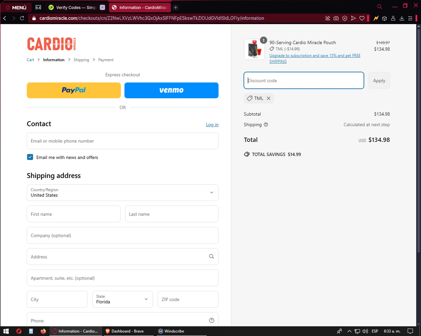Go forward with the browser forward arrow

[x=13, y=18]
